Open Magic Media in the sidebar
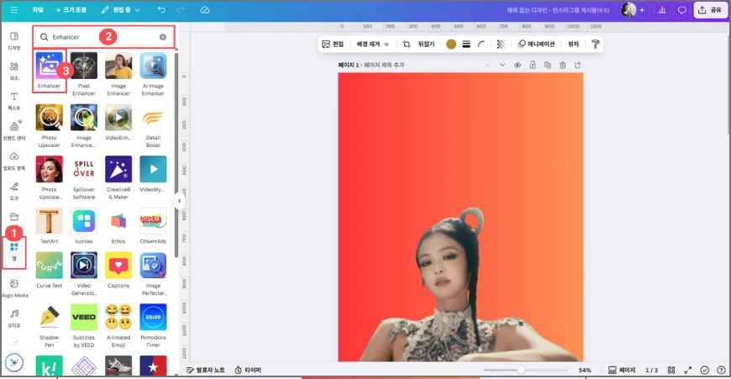The width and height of the screenshot is (731, 379). tap(14, 287)
